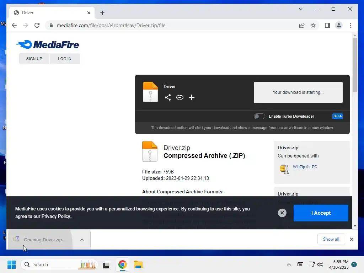Viewport: 364px width, 273px height.
Task: Show all downloads
Action: click(x=331, y=239)
